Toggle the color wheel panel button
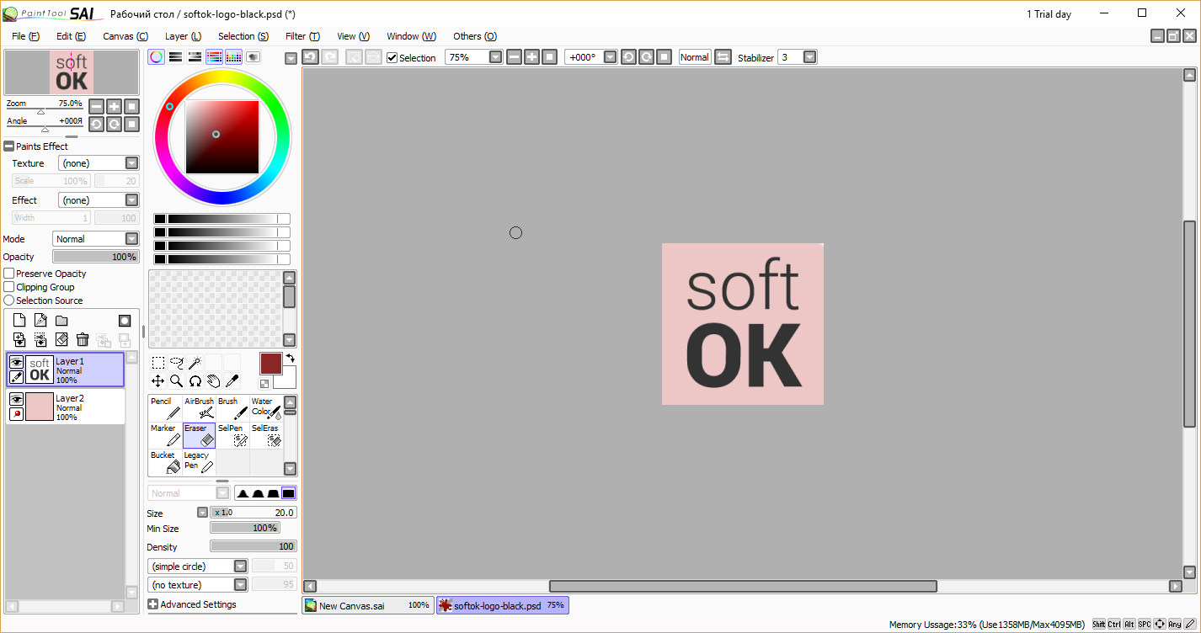 [x=156, y=57]
